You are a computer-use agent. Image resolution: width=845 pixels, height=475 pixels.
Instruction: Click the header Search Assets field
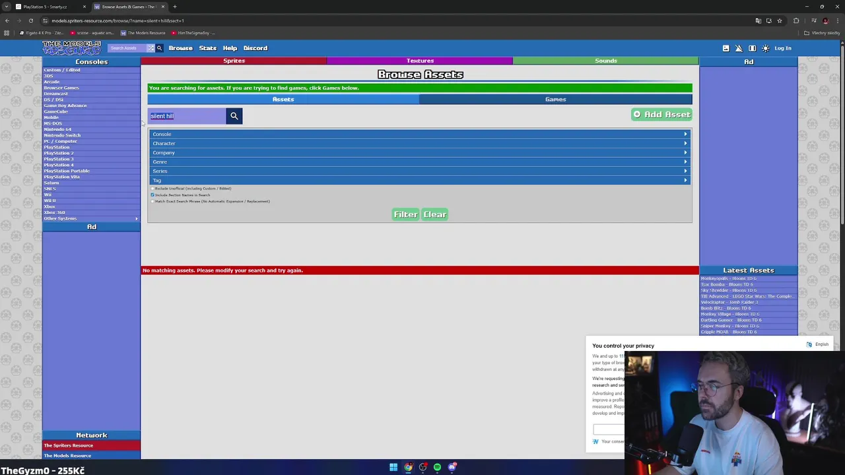point(127,48)
